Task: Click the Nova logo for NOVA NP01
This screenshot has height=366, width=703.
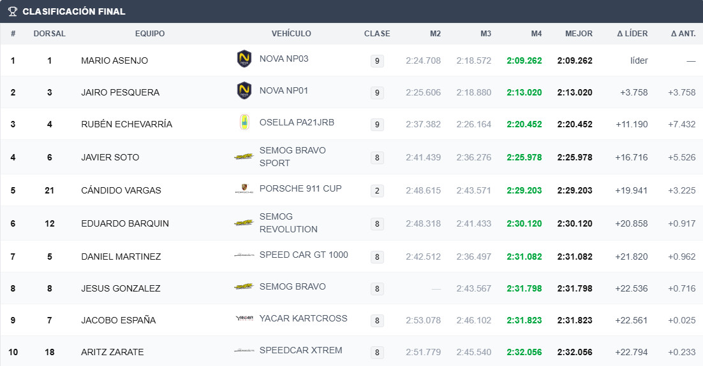Action: (244, 90)
